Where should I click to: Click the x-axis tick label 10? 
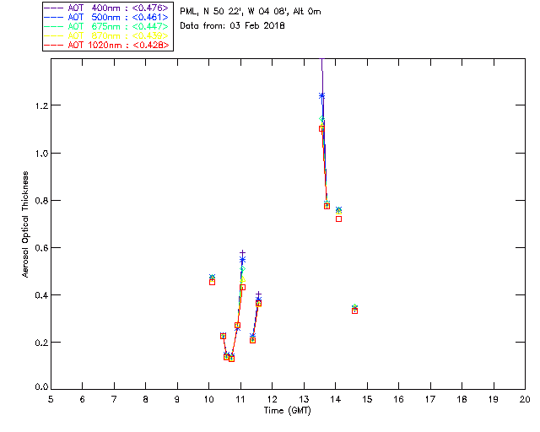(x=208, y=399)
